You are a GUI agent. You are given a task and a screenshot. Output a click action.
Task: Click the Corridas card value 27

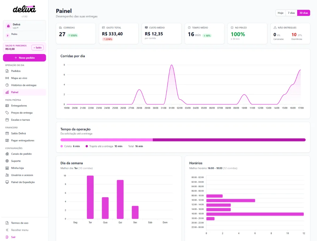pyautogui.click(x=62, y=34)
